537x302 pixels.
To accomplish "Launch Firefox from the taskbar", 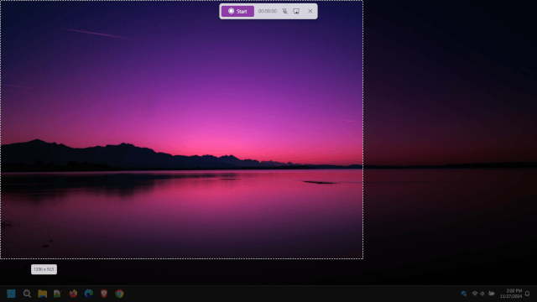I will click(73, 294).
